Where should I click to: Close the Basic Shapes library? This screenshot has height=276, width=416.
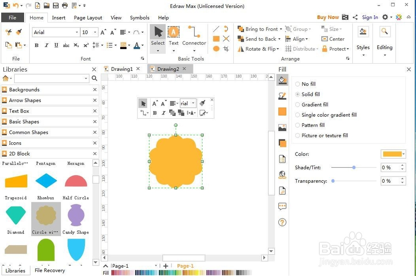tap(95, 122)
